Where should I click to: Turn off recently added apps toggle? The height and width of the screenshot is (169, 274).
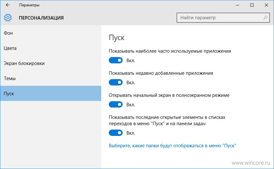coord(116,82)
